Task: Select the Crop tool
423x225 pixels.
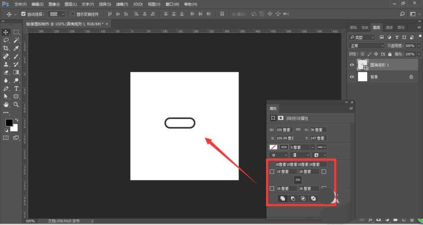Action: pyautogui.click(x=6, y=48)
